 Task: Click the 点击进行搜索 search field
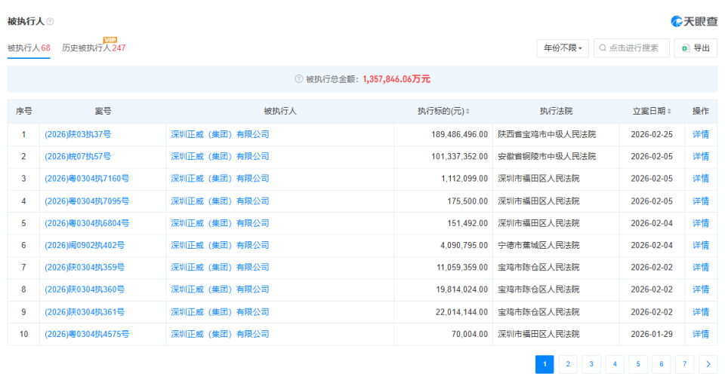[631, 48]
